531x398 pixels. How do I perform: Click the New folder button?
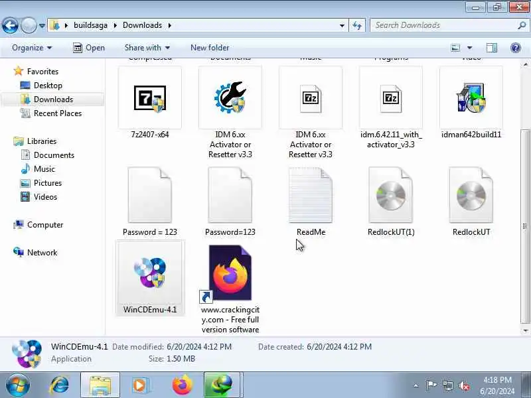[210, 48]
